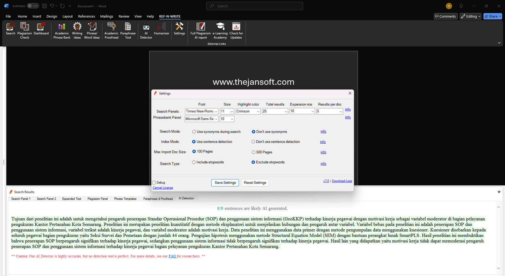Open the Settings ribbon icon
This screenshot has height=276, width=505.
coord(179,28)
